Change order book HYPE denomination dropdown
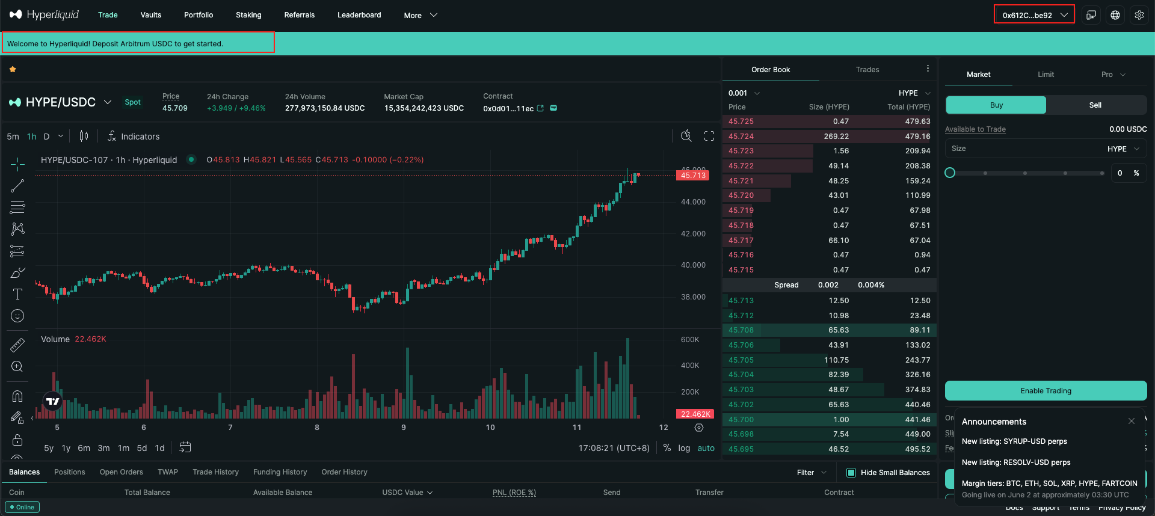The width and height of the screenshot is (1155, 516). [914, 93]
